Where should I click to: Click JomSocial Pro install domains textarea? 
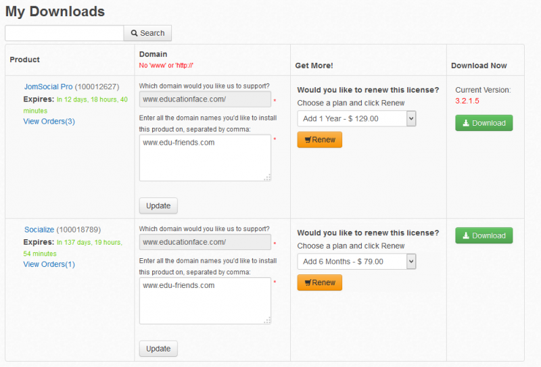click(x=205, y=157)
